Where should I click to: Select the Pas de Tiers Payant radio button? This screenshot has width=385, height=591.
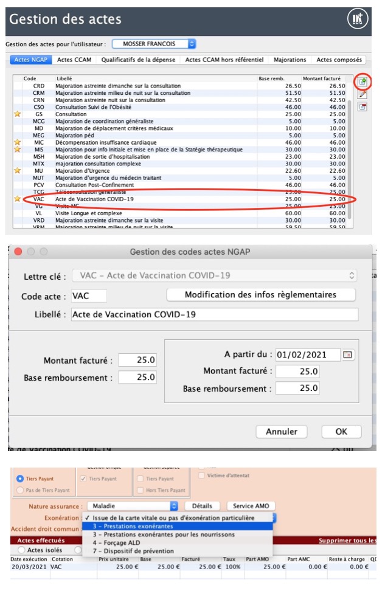tap(20, 490)
